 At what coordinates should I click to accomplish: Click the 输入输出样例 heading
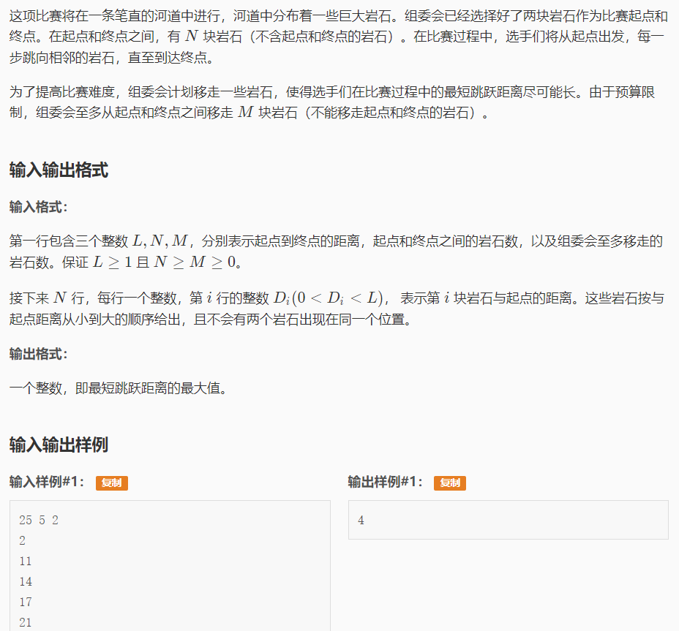pos(59,445)
